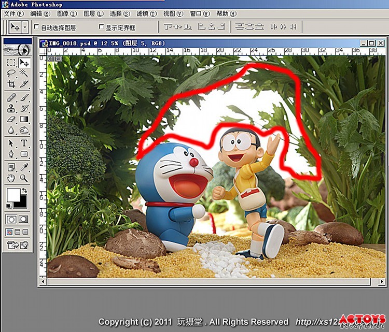Select the Pen tool
Screen dimensions: 389x332
click(11, 154)
